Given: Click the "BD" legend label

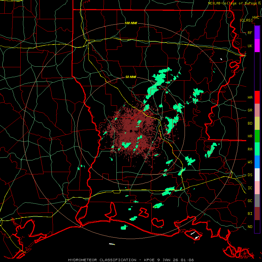Looking at the screenshot, I should click(x=250, y=123).
